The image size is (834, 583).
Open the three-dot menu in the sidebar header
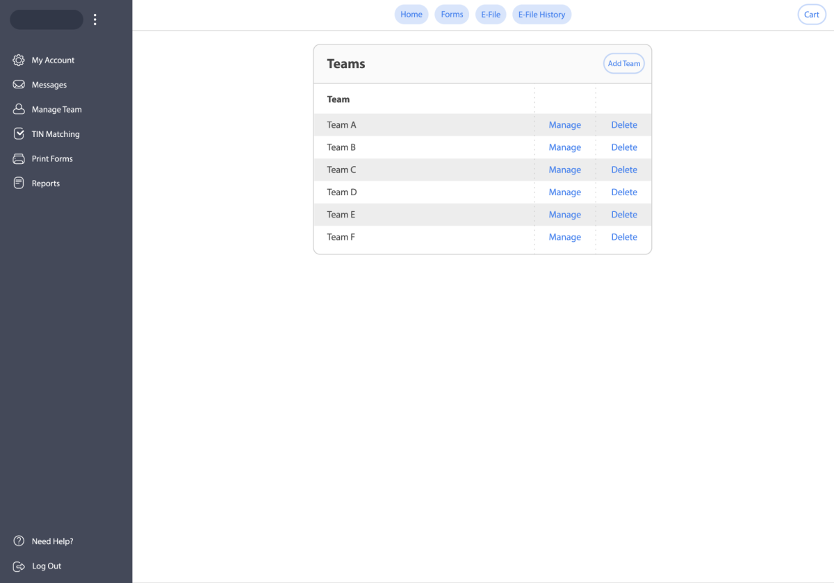(x=95, y=19)
